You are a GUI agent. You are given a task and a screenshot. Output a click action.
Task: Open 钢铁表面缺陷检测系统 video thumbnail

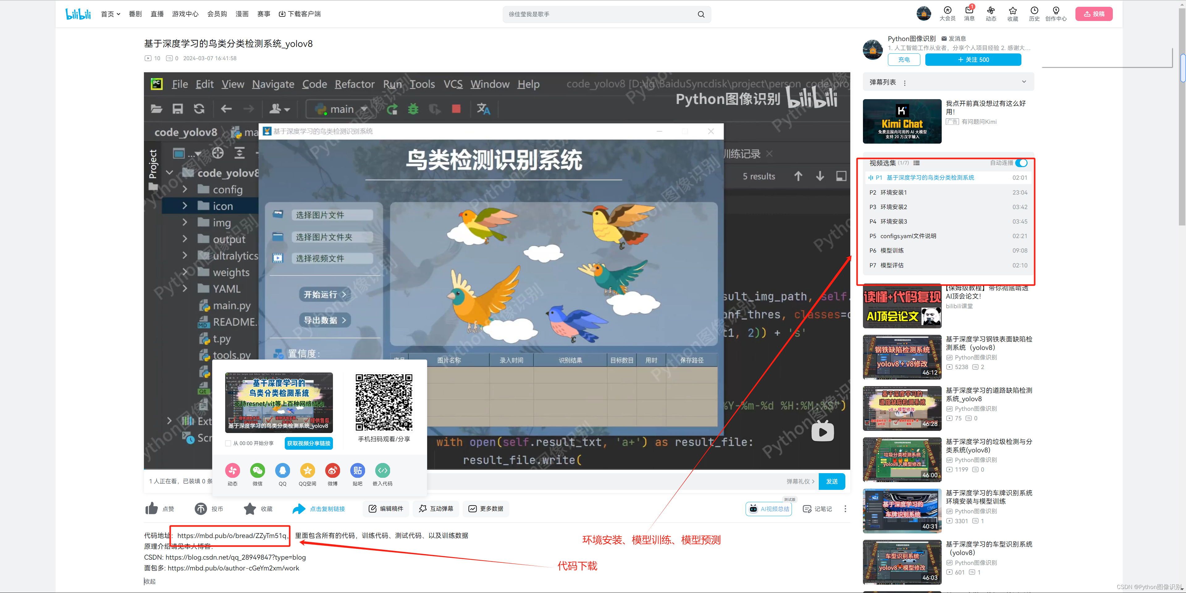902,357
